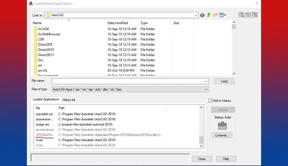The height and width of the screenshot is (166, 288).
Task: Click the Startup Suite briefcase icon
Action: [222, 126]
